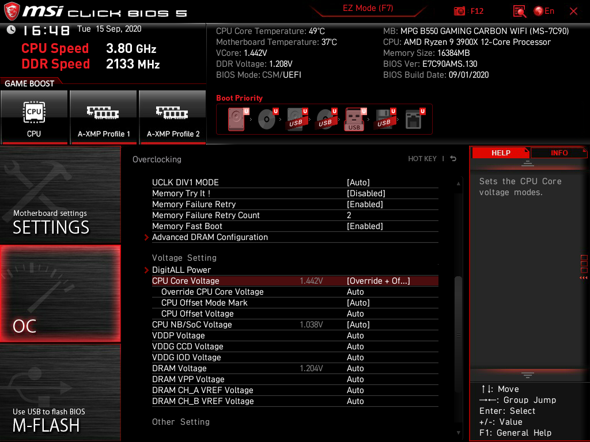Click the clock icon next to time
Screen dimensions: 590x442
click(11, 30)
